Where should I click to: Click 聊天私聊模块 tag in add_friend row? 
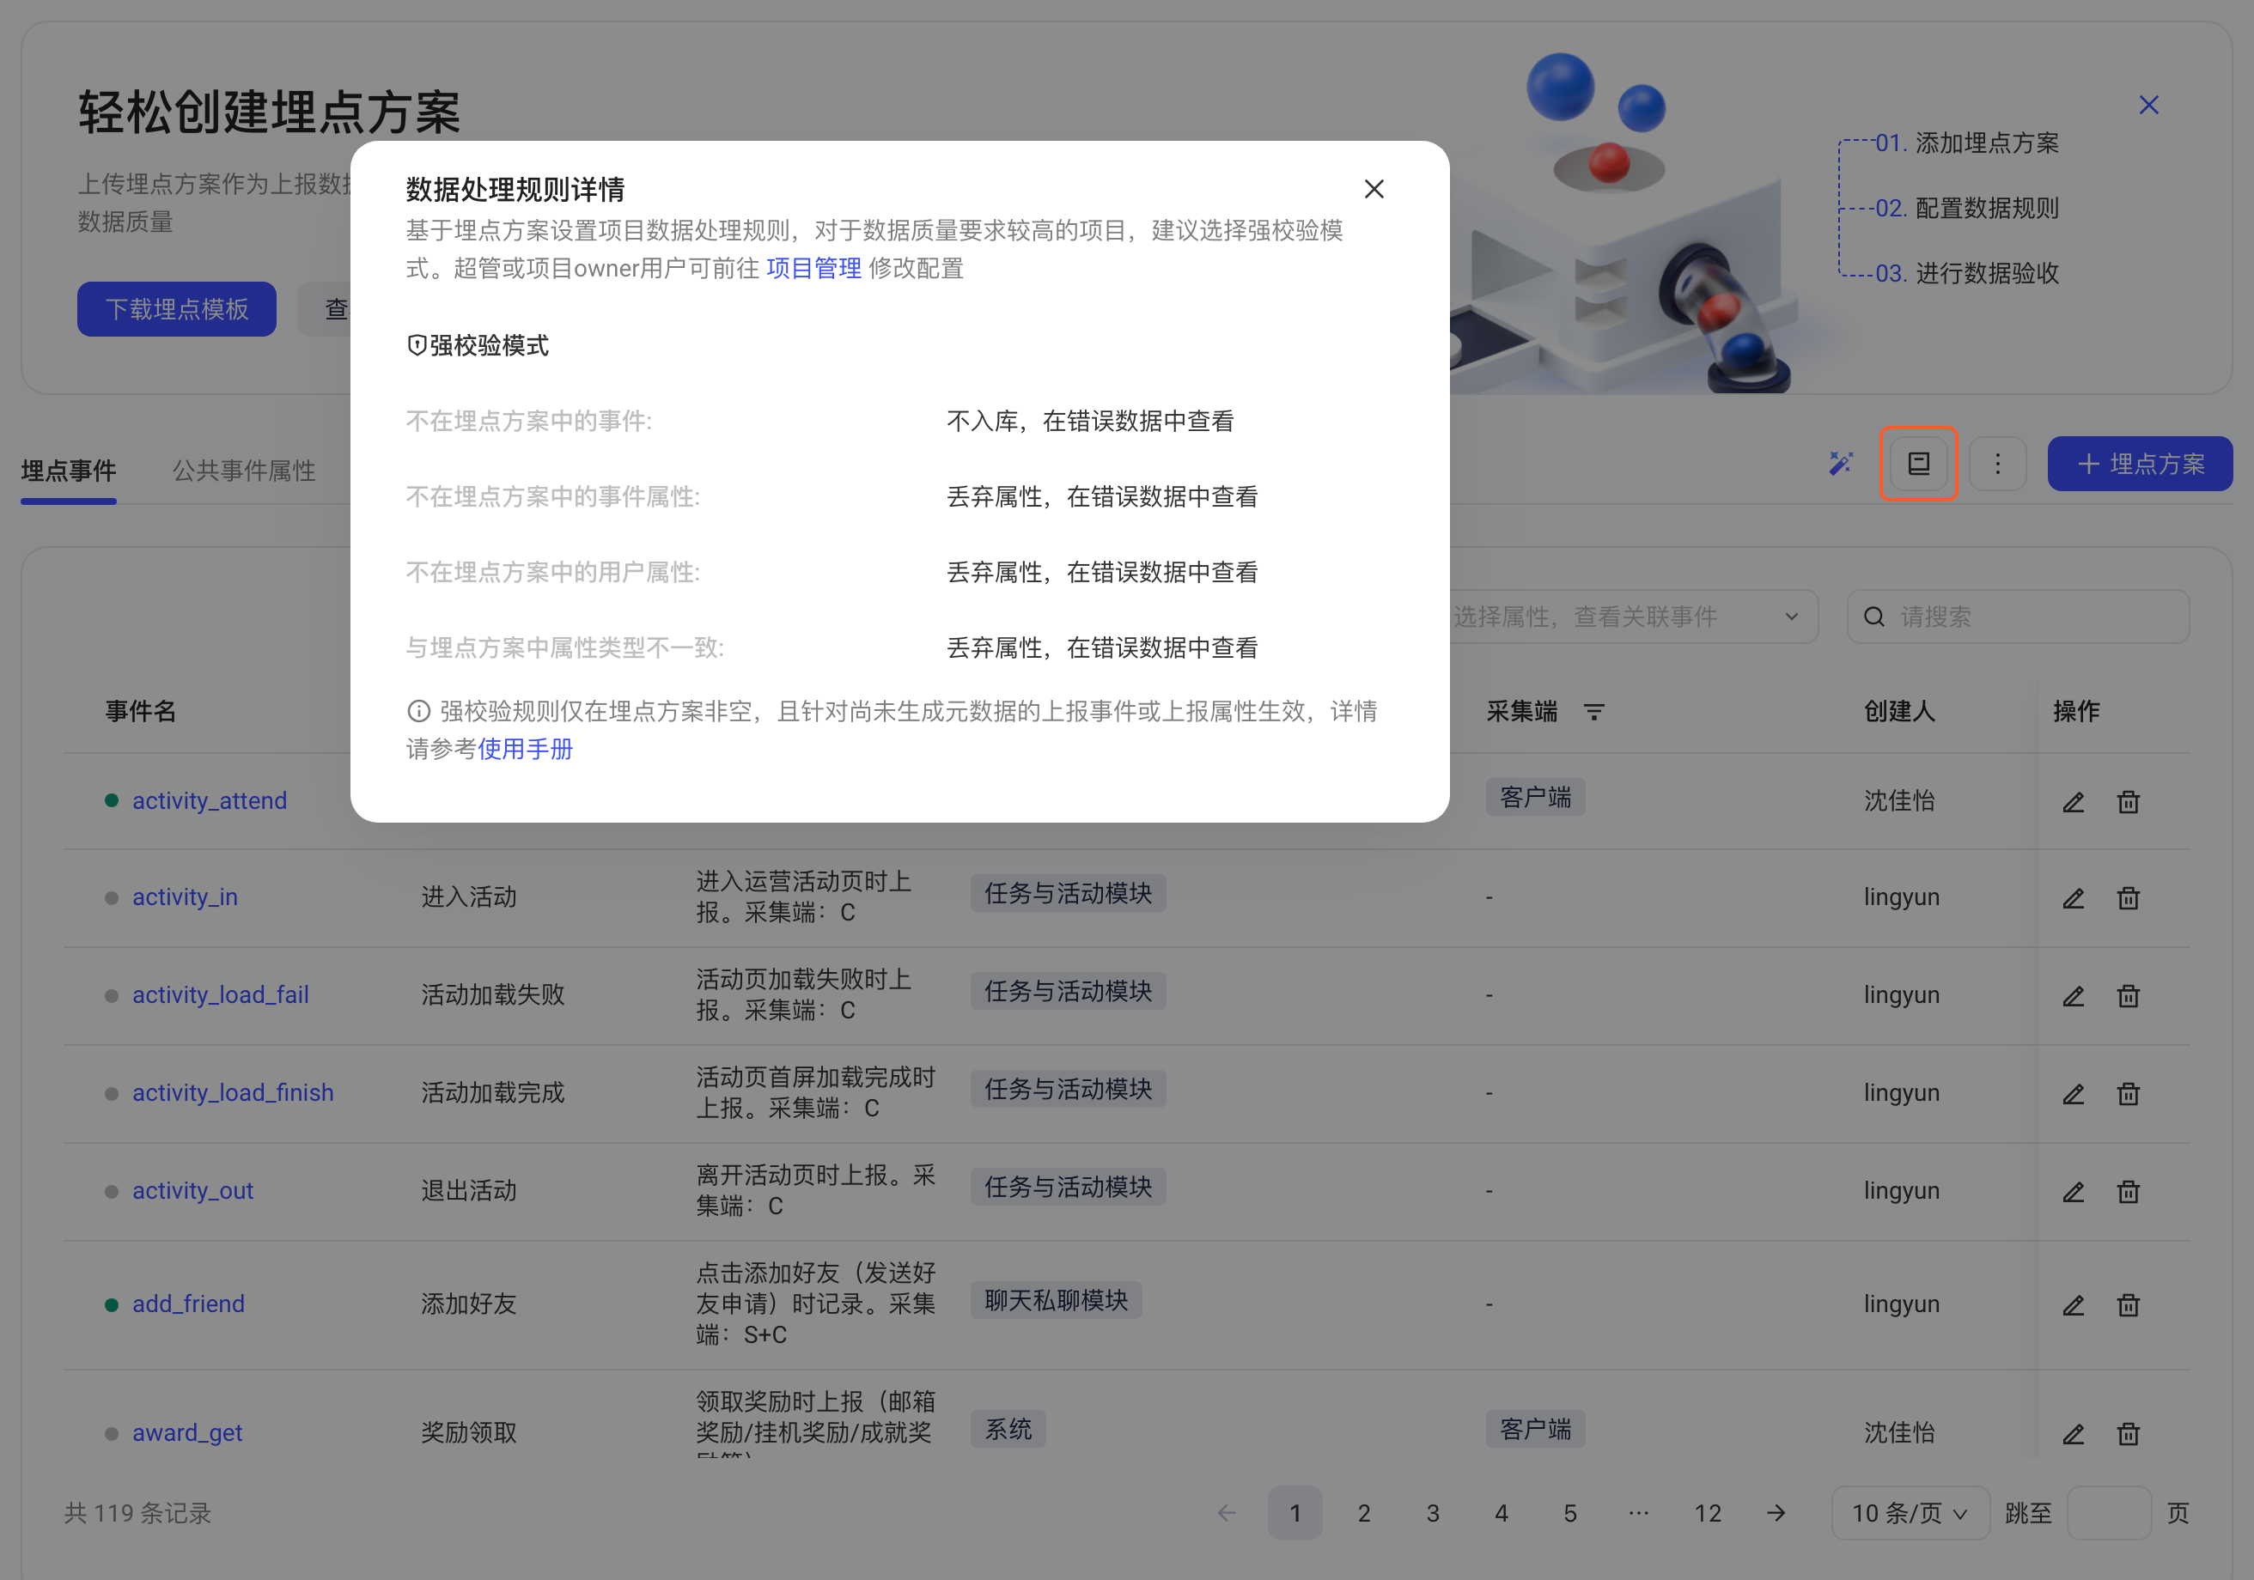point(1056,1300)
